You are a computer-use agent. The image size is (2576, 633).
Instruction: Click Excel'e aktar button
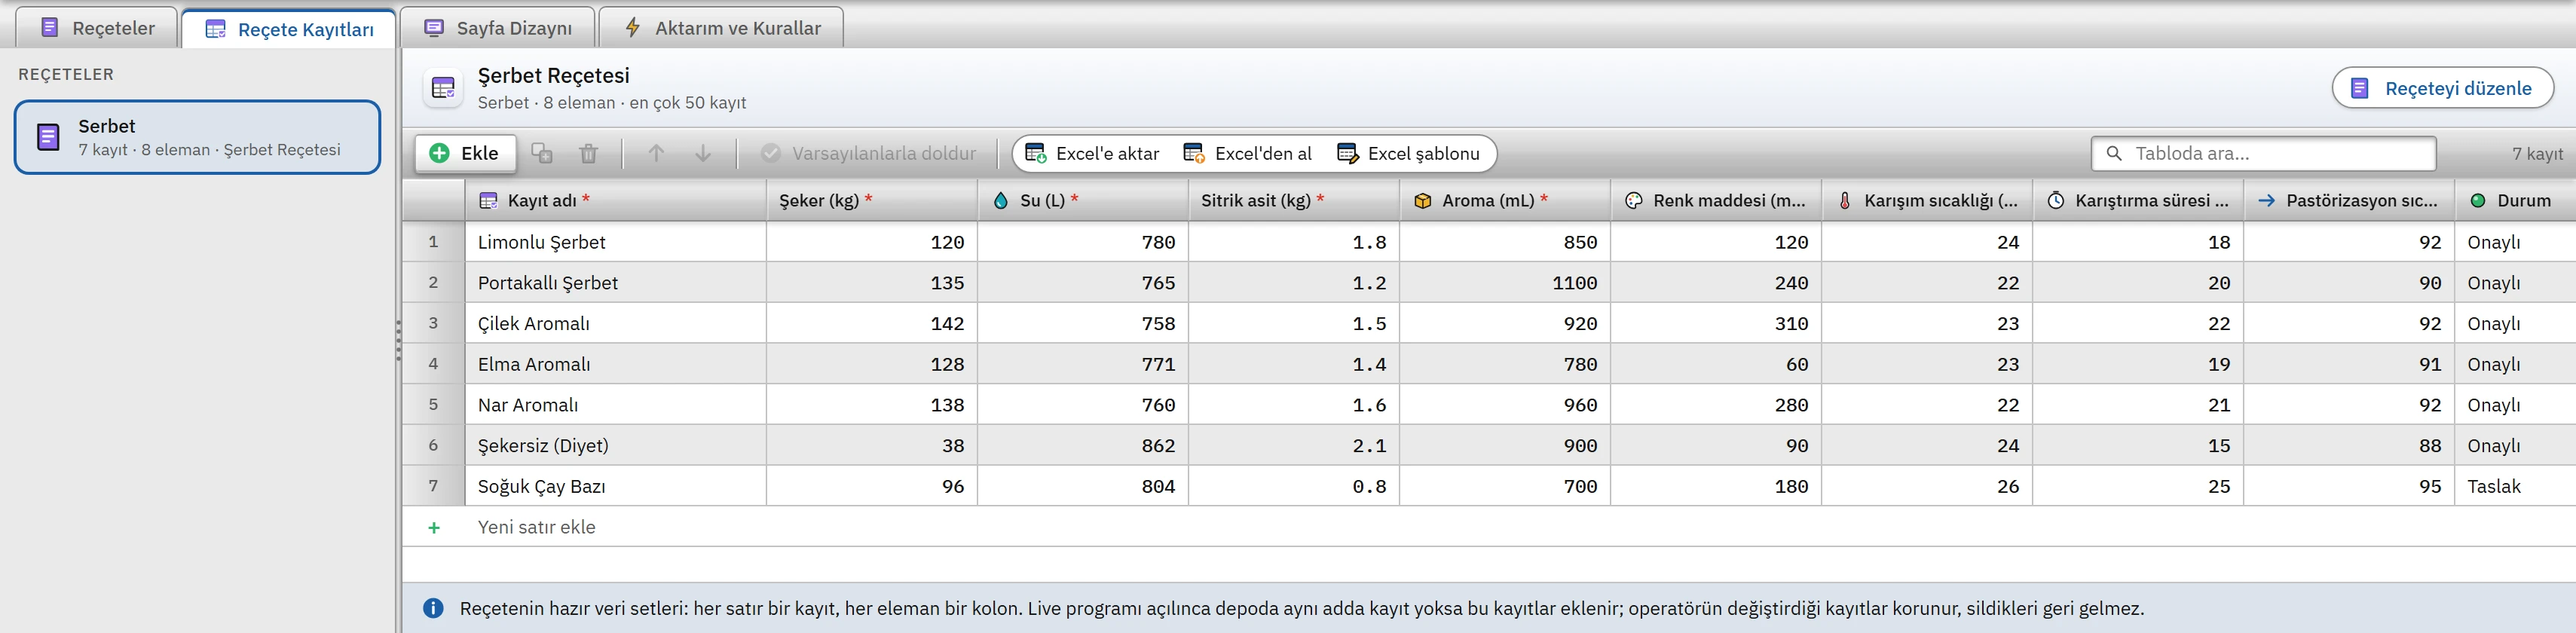[x=1092, y=153]
